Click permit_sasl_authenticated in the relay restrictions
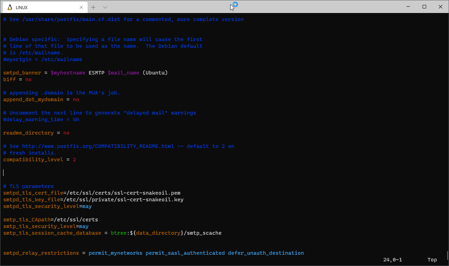Screen dimensions: 449x266 pos(185,253)
